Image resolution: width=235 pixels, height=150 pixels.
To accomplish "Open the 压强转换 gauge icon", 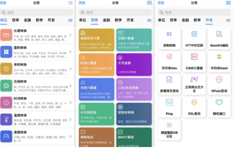I will point(6,86).
